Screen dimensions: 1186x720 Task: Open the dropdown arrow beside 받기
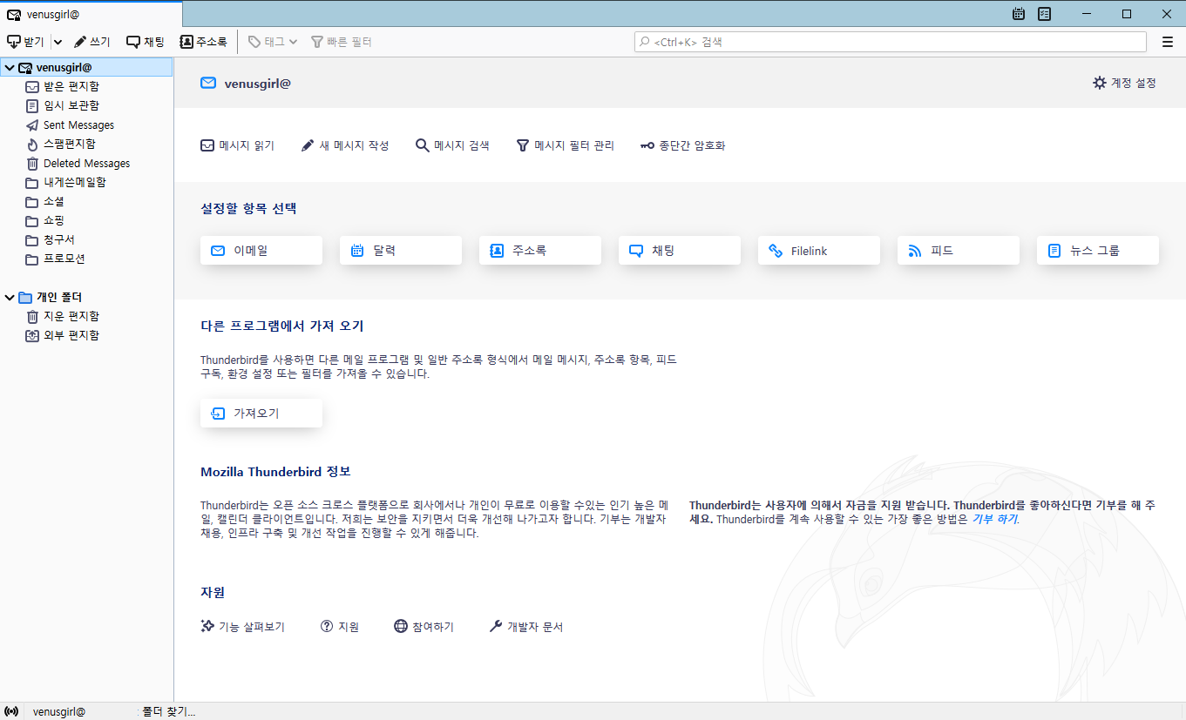[58, 41]
